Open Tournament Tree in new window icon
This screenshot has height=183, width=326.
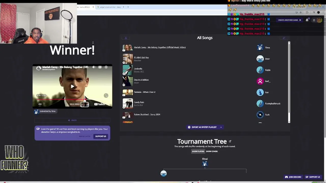coord(230,141)
